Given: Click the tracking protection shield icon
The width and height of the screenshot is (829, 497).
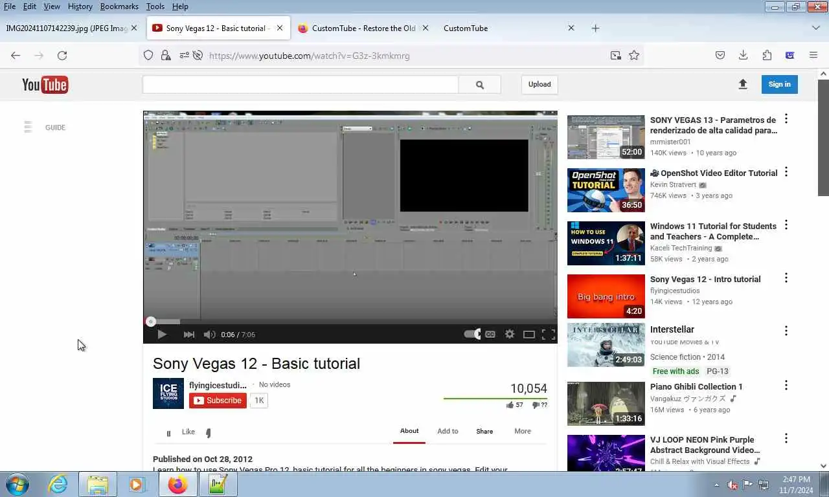Looking at the screenshot, I should (148, 56).
